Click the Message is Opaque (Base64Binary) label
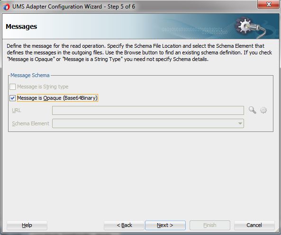 [57, 98]
